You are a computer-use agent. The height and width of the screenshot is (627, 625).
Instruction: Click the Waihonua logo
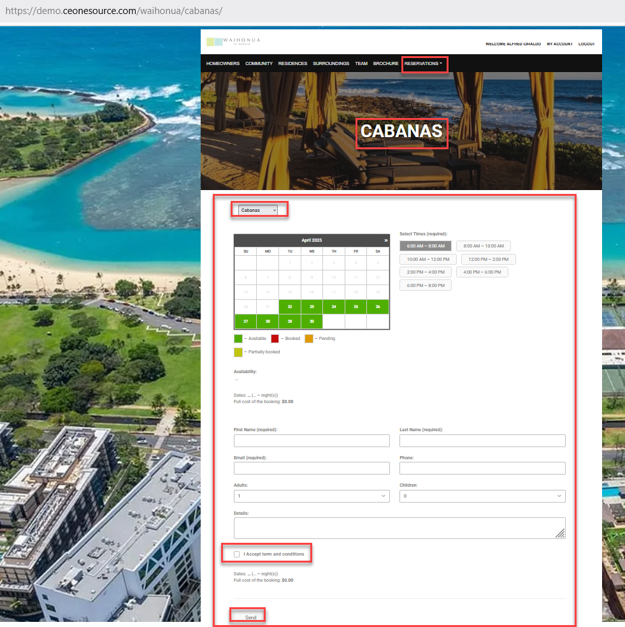click(x=233, y=42)
